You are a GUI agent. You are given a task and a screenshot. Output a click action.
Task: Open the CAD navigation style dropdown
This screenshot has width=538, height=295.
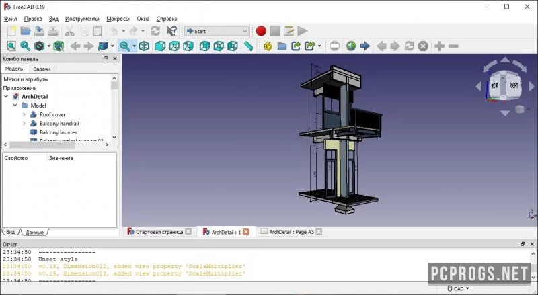click(459, 289)
